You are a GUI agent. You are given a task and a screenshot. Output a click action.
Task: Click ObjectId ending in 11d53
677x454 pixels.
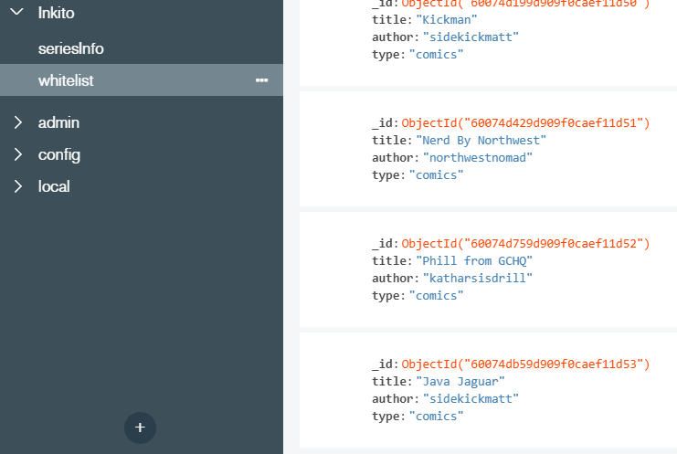click(x=525, y=364)
